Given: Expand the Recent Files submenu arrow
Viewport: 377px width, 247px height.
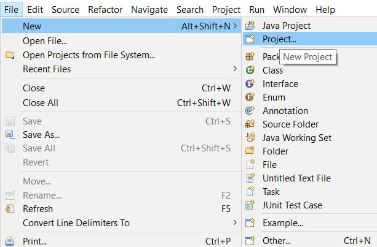Looking at the screenshot, I should [x=235, y=69].
